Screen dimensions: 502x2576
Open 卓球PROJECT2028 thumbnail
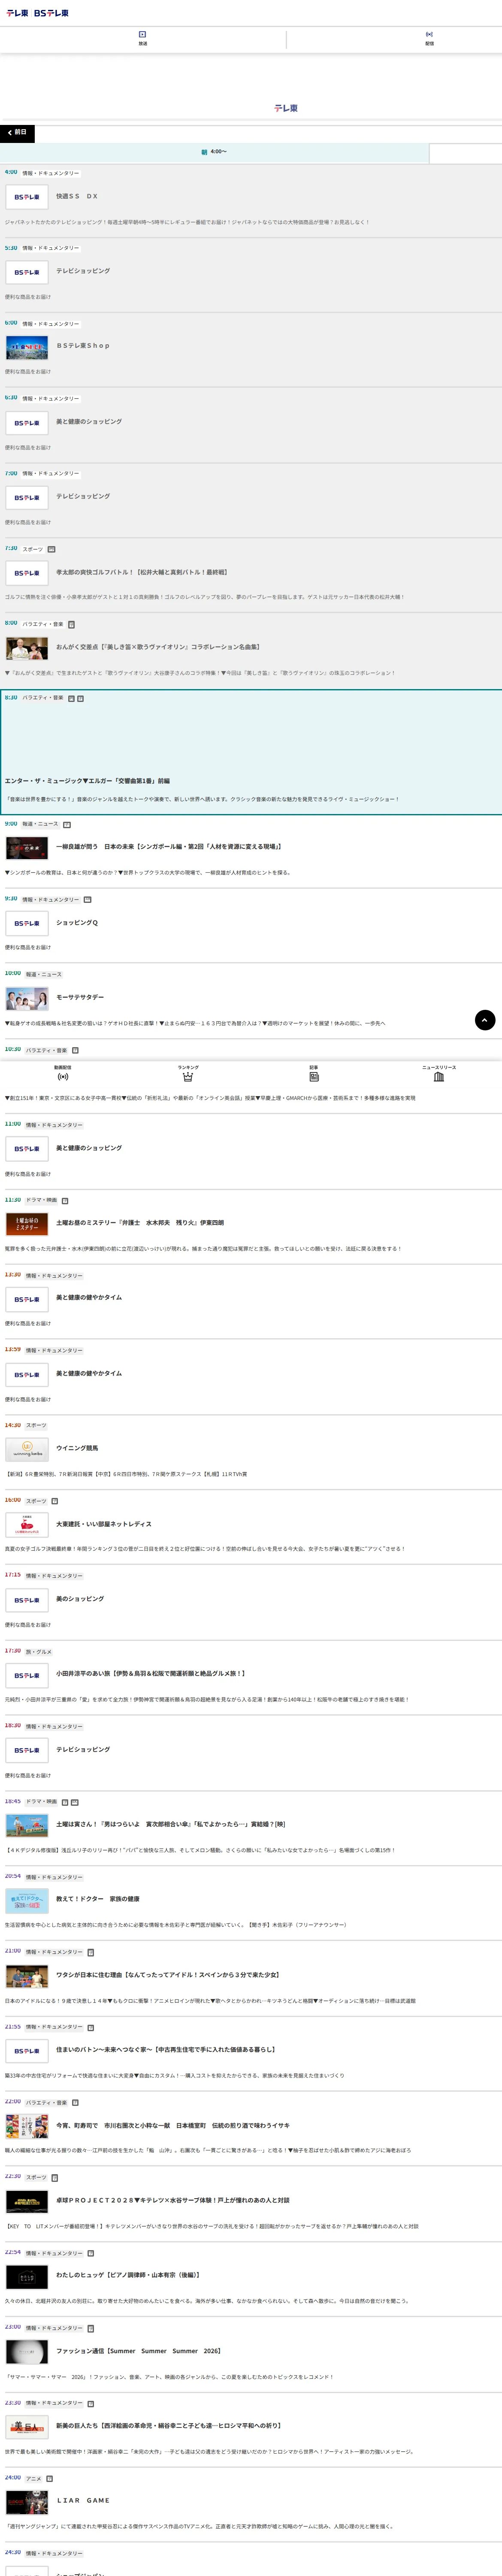(27, 2201)
